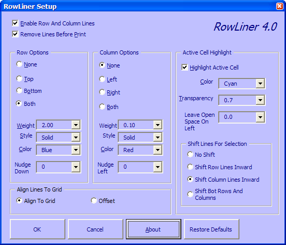The width and height of the screenshot is (286, 245).
Task: Open Column Options Color dropdown showing Red
Action: (x=158, y=150)
